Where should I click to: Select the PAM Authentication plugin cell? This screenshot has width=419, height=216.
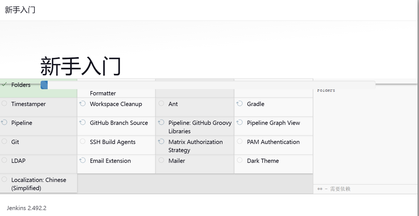274,145
